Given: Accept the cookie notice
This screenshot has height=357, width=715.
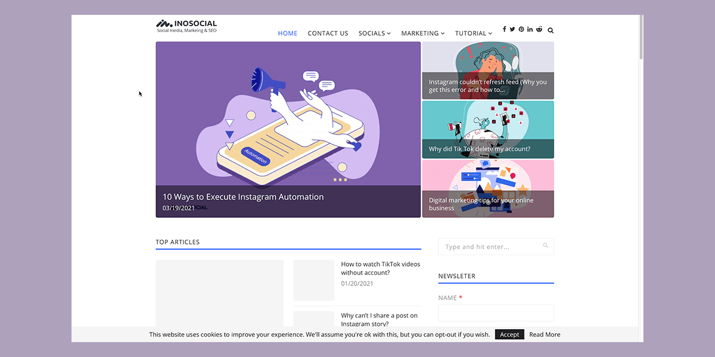Looking at the screenshot, I should (x=509, y=334).
